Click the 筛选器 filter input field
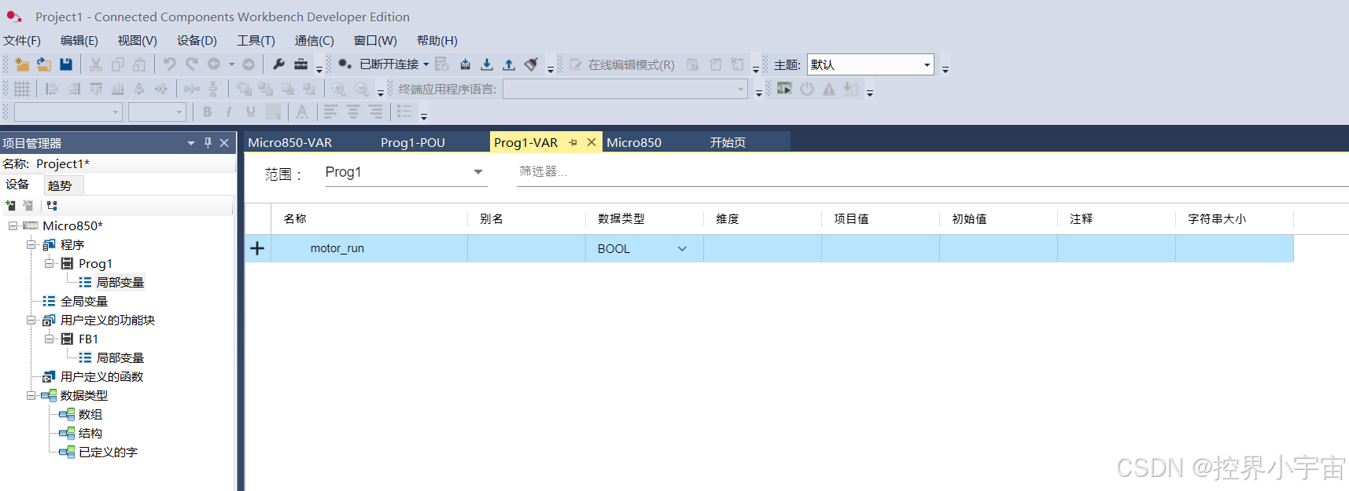1349x491 pixels. [x=932, y=172]
